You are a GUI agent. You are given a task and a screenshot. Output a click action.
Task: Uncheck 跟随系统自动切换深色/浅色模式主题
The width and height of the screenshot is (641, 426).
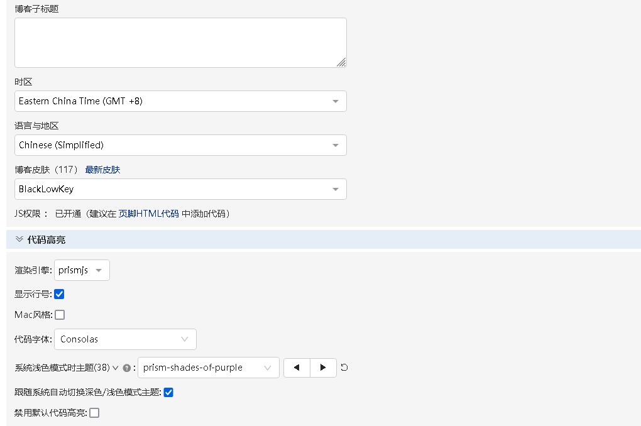168,393
